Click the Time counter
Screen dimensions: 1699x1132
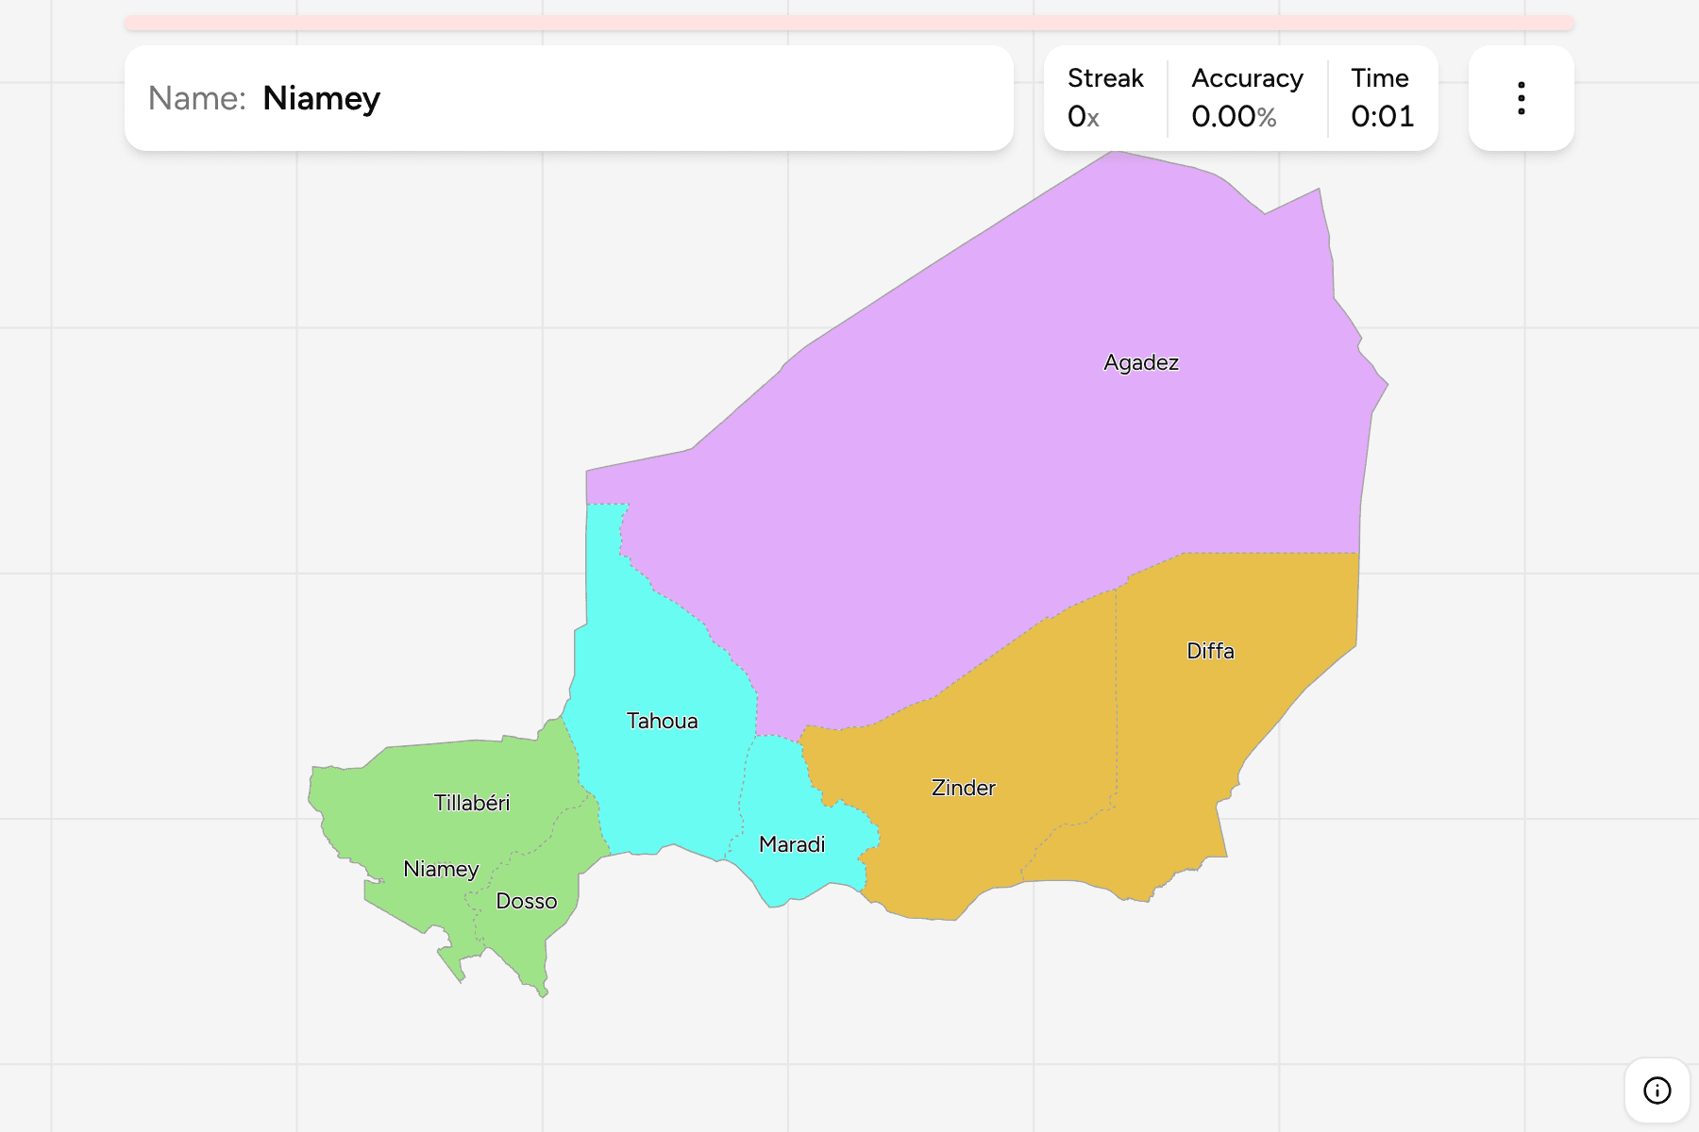1382,98
